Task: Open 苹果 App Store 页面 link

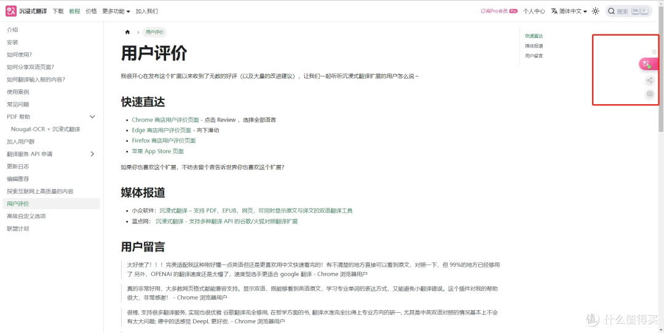Action: point(157,151)
